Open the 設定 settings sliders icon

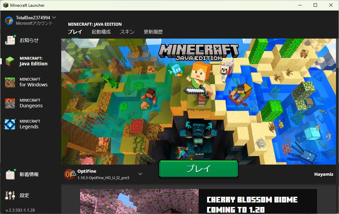(10, 195)
